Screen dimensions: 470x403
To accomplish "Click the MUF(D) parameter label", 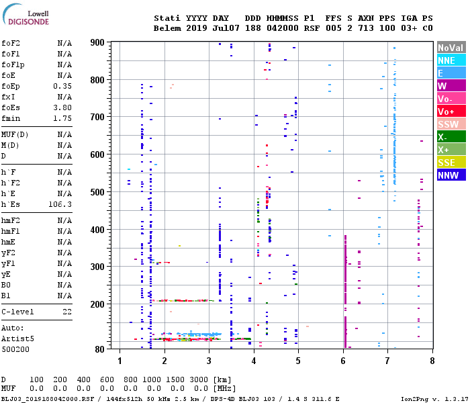I will pos(15,134).
